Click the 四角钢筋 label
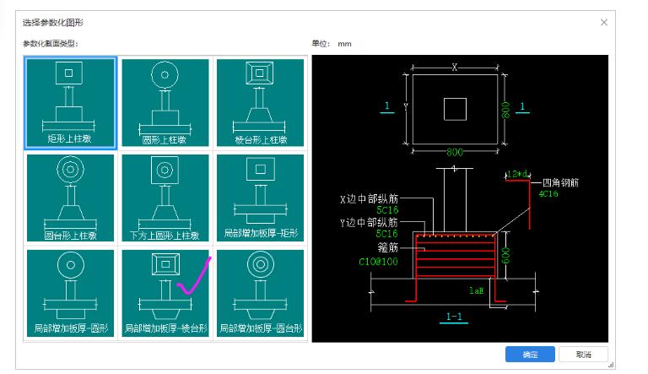This screenshot has height=374, width=648. click(560, 182)
